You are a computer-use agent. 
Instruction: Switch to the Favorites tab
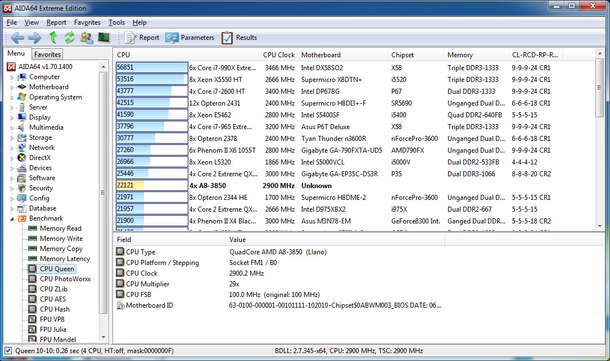coord(47,54)
